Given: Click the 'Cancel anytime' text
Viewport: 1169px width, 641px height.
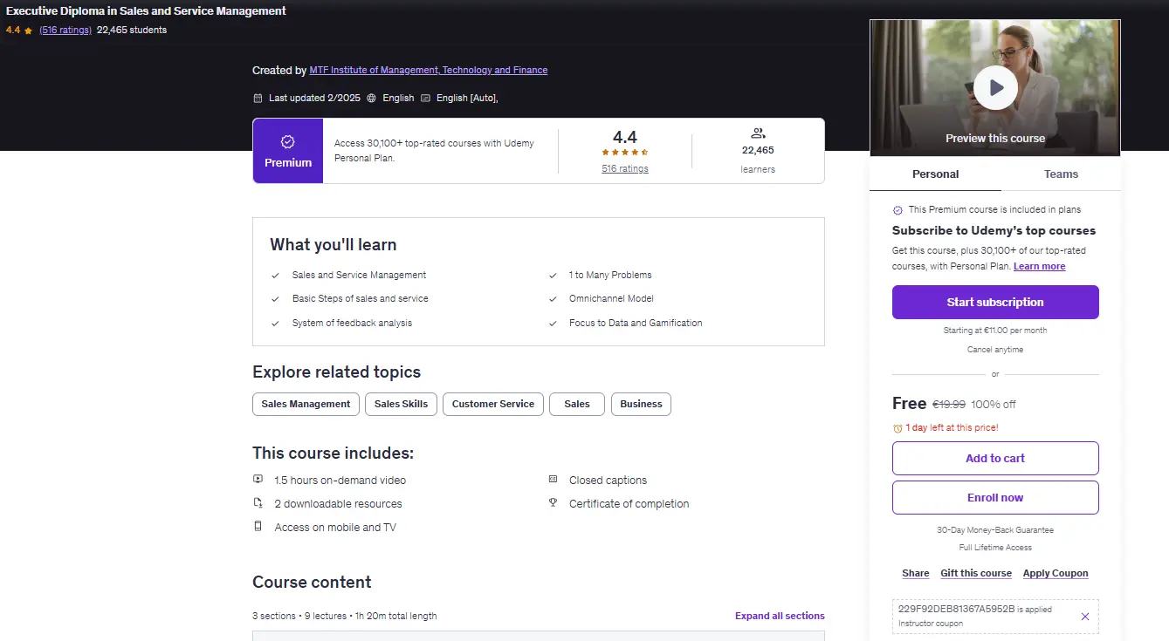Looking at the screenshot, I should click(x=995, y=350).
